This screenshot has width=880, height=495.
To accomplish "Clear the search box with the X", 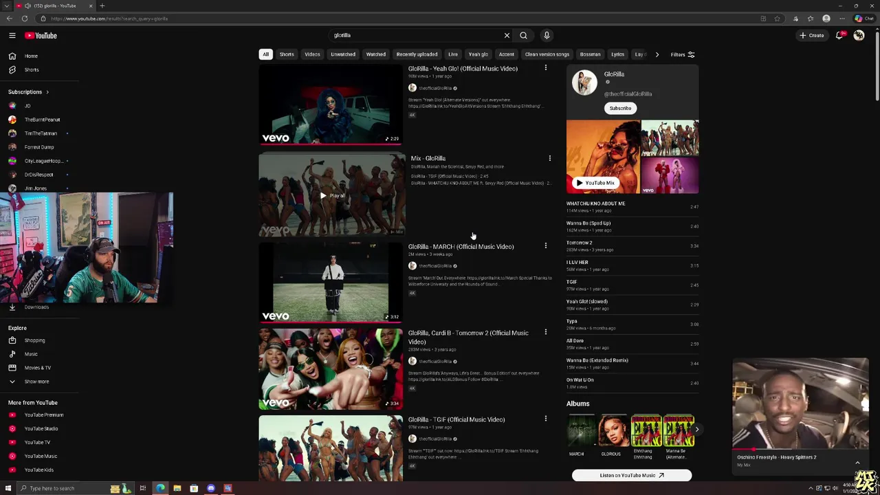I will (507, 35).
